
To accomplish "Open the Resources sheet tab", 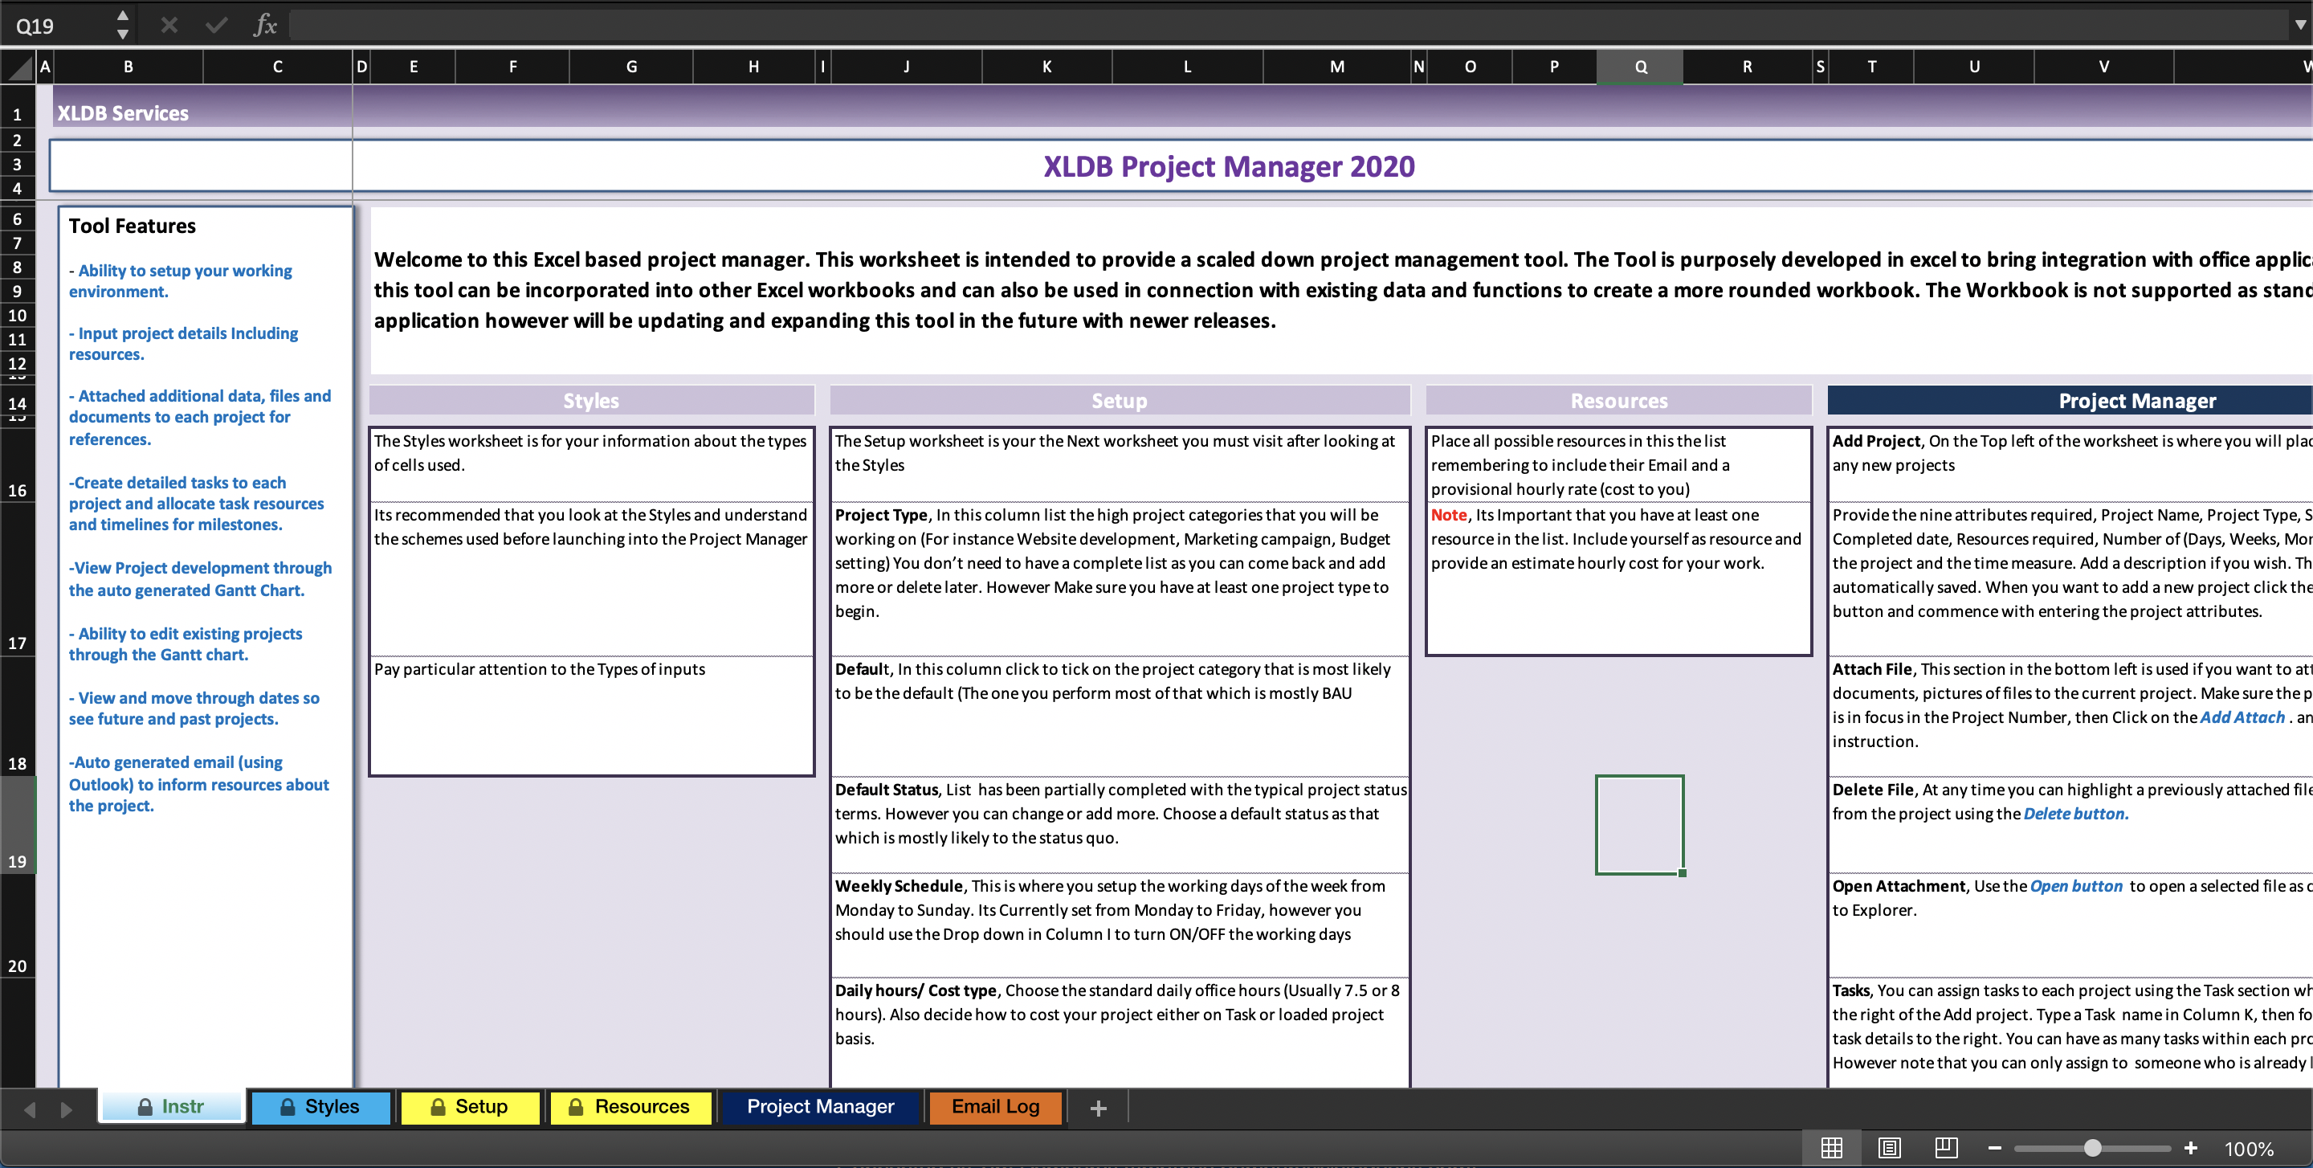I will tap(630, 1107).
